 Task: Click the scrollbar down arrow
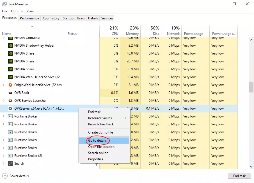click(x=251, y=167)
